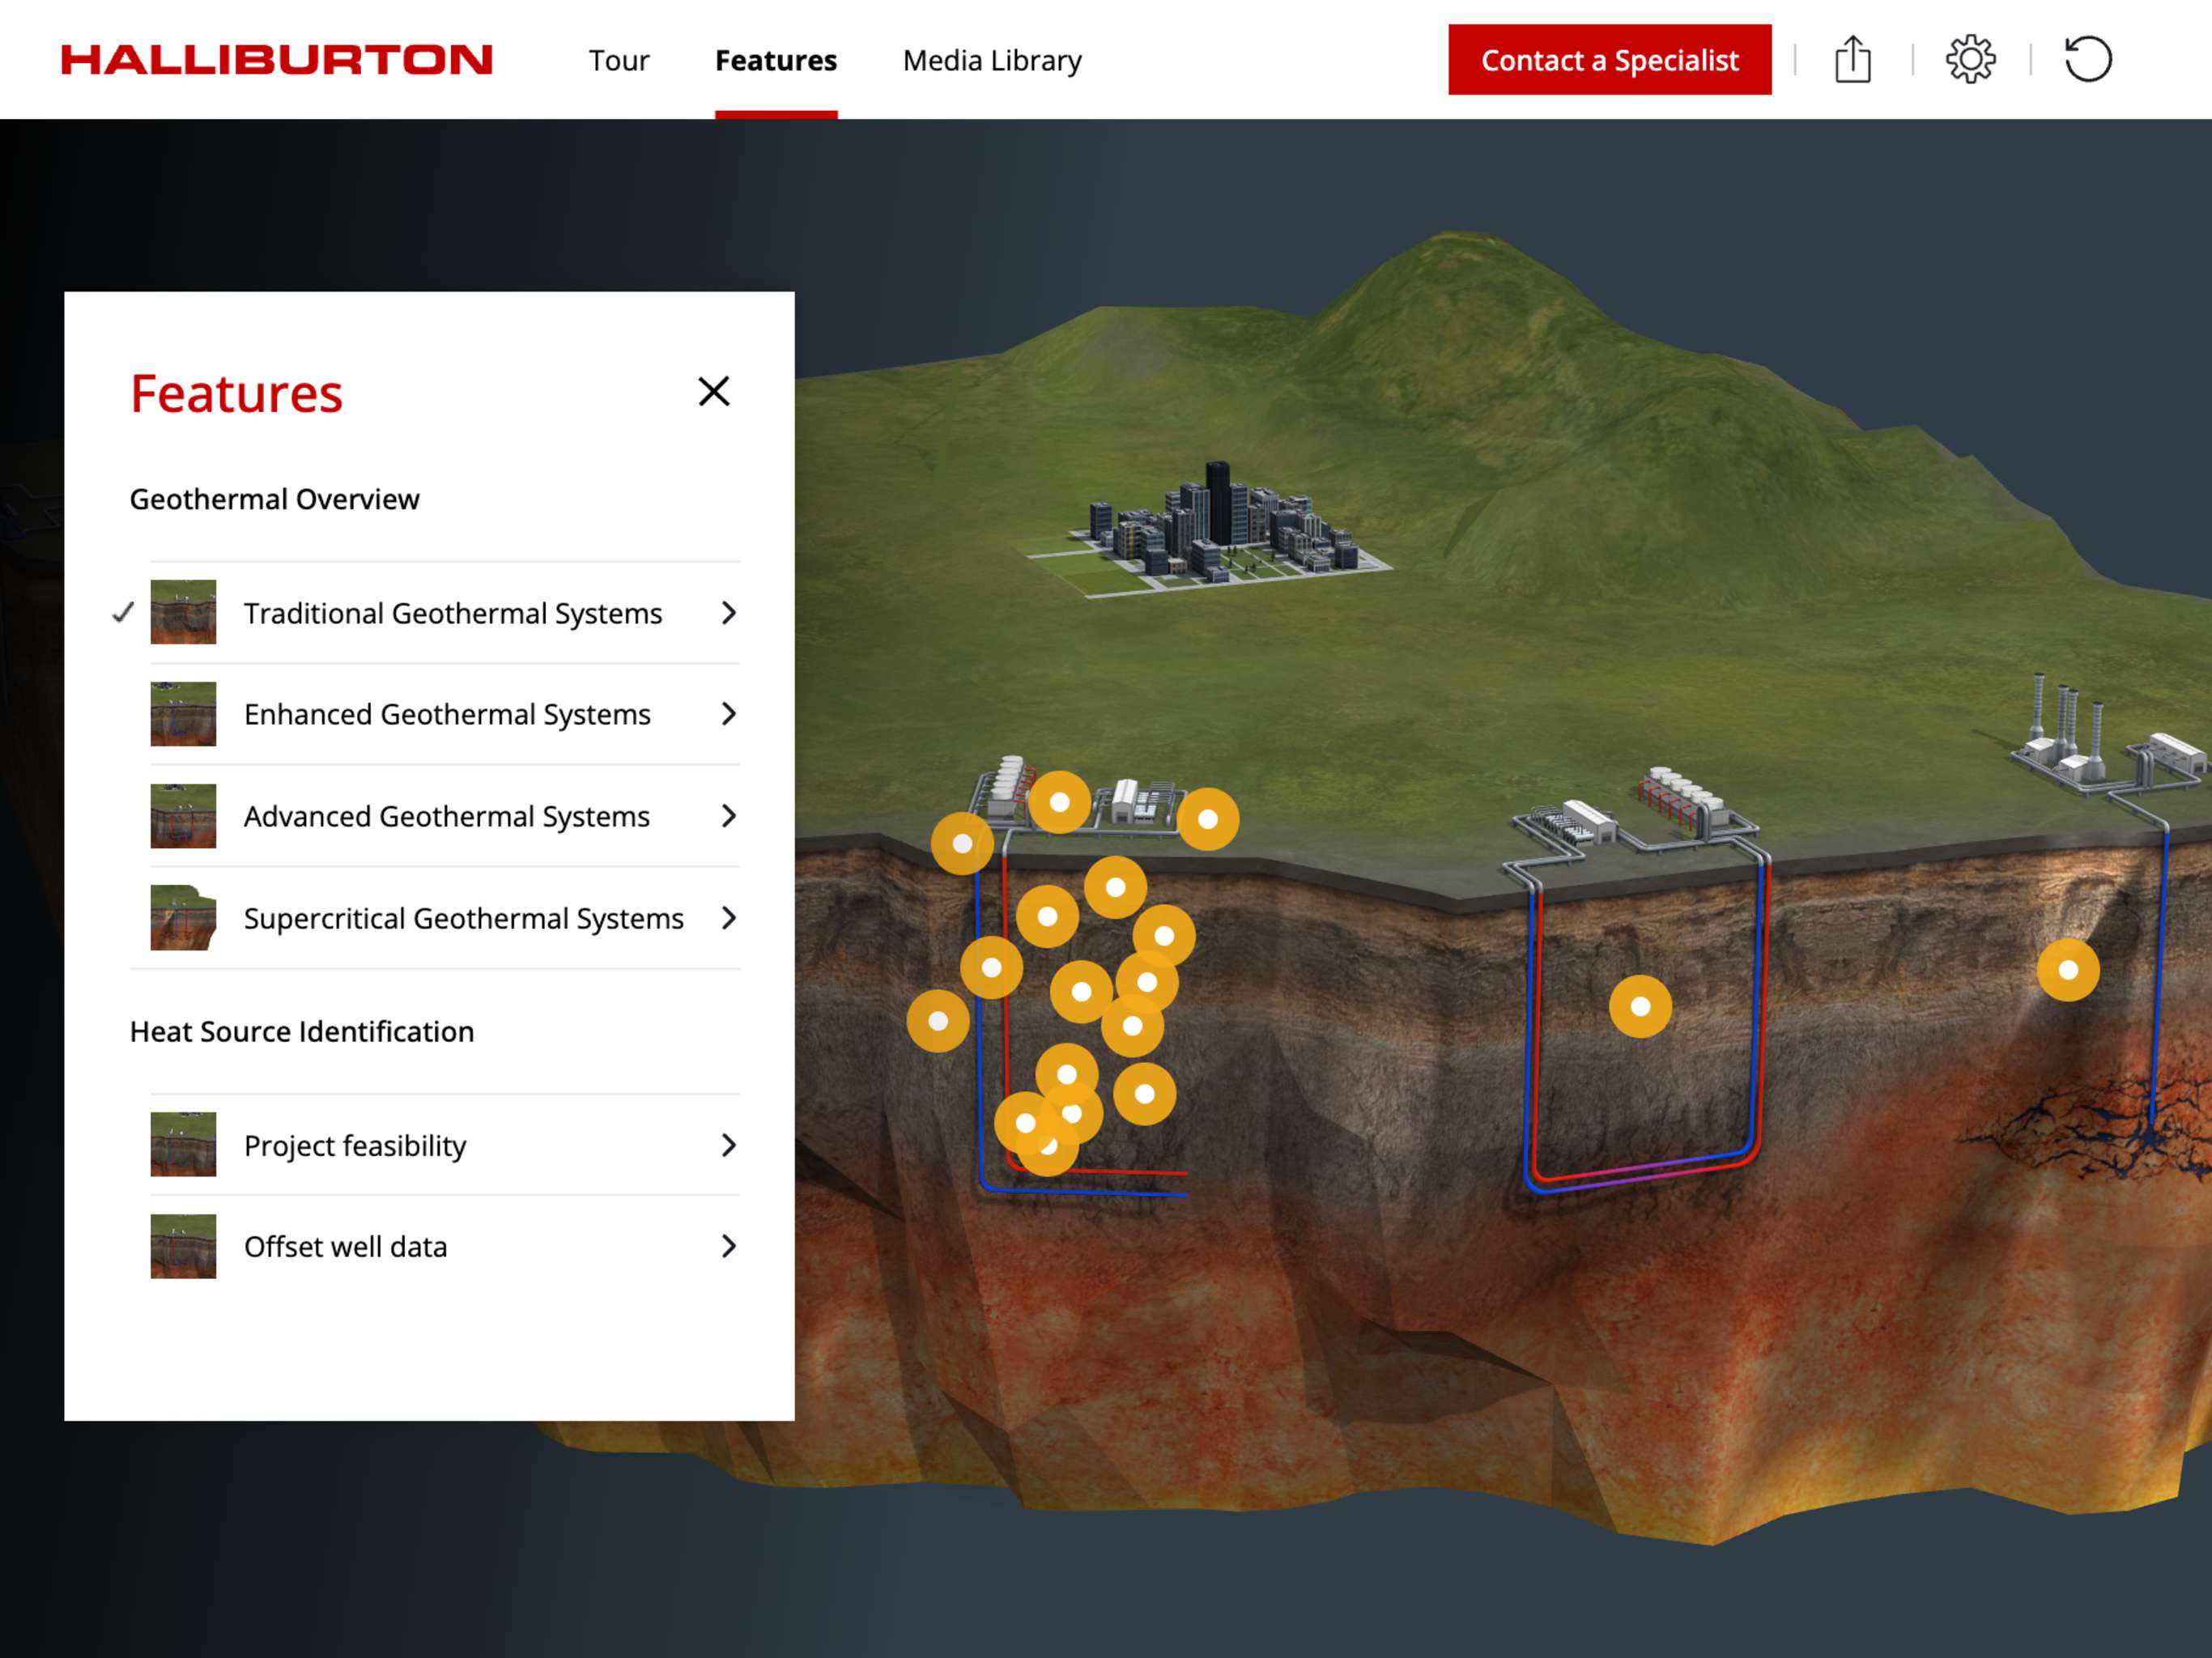This screenshot has width=2212, height=1658.
Task: Click the Halliburton logo
Action: click(277, 60)
